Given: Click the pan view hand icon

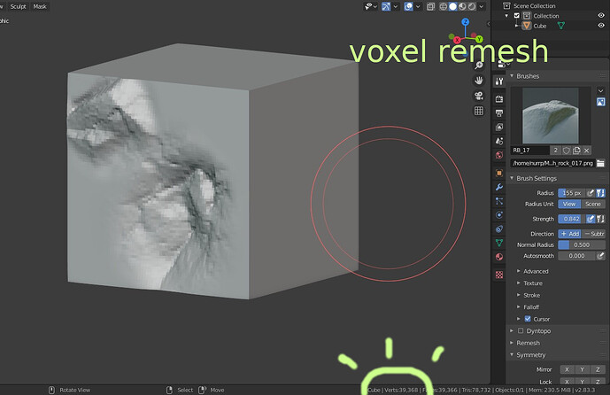Looking at the screenshot, I should [x=478, y=81].
